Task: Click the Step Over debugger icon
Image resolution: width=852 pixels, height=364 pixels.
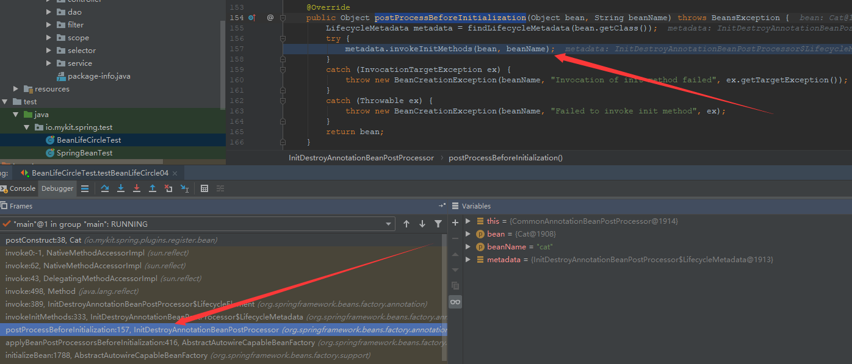Action: 105,189
